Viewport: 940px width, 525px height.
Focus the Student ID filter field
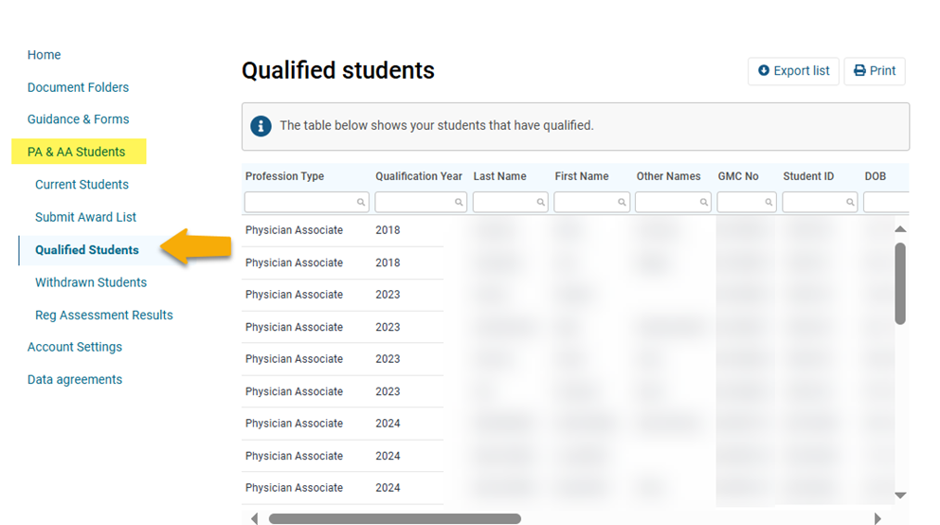(820, 203)
